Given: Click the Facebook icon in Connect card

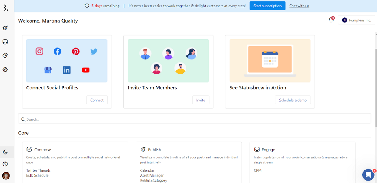Looking at the screenshot, I should (x=57, y=51).
